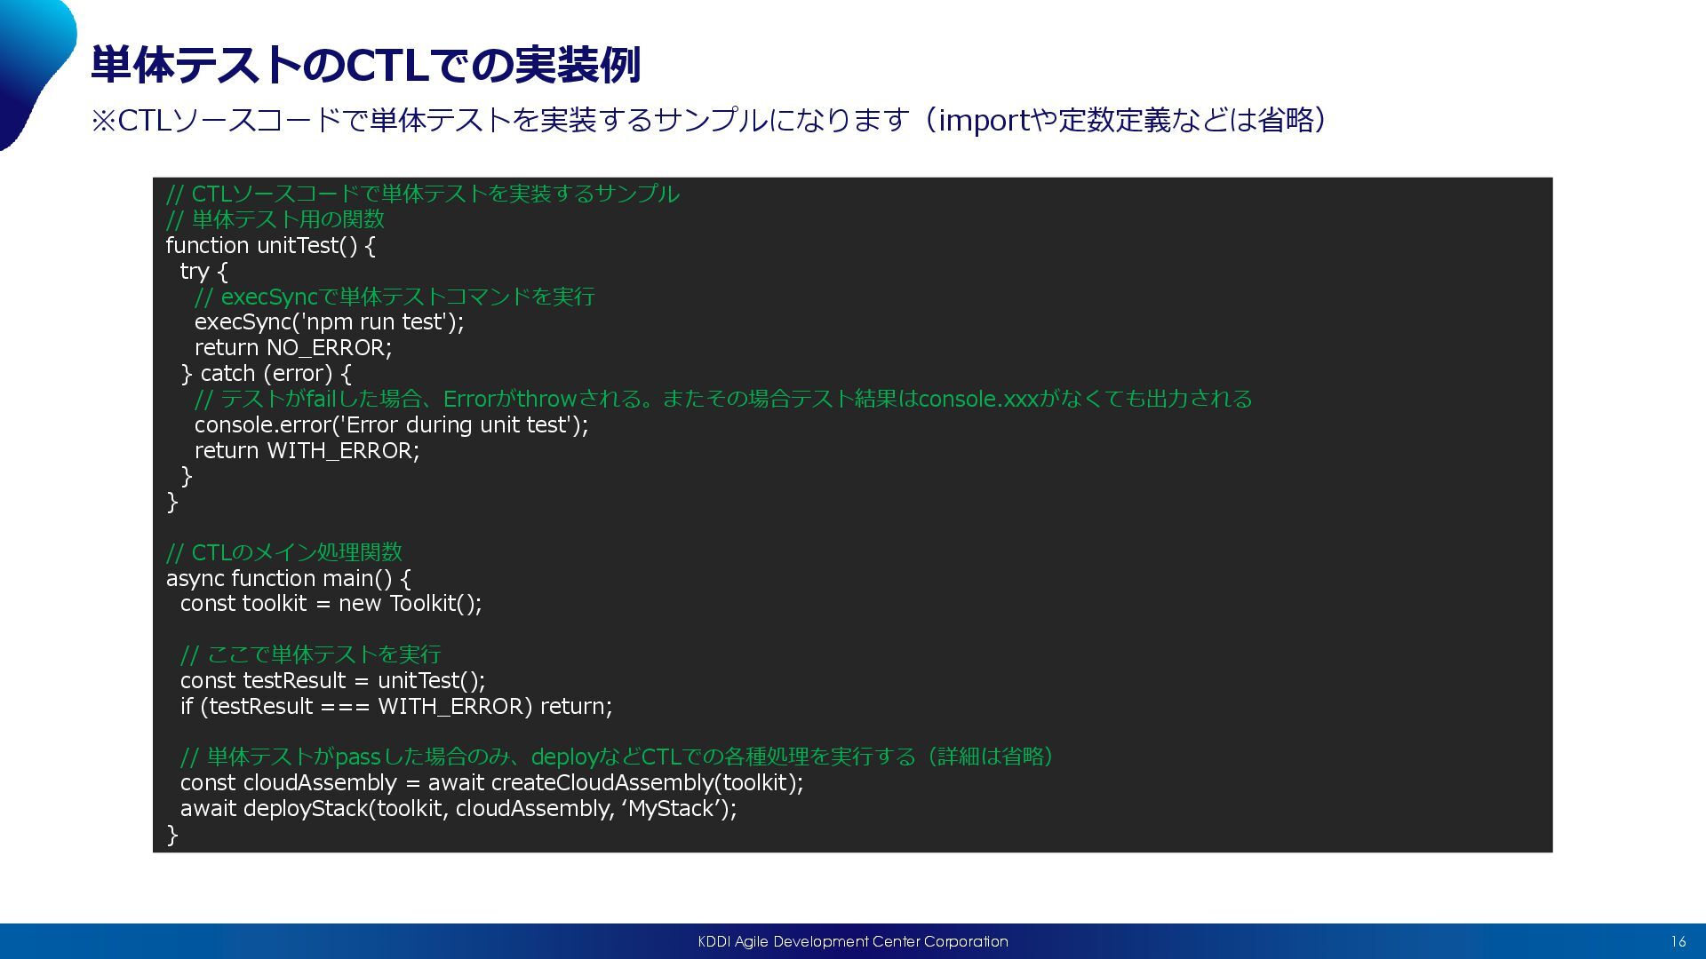The image size is (1706, 959).
Task: Click the line execSync('npm run test');
Action: tap(330, 321)
